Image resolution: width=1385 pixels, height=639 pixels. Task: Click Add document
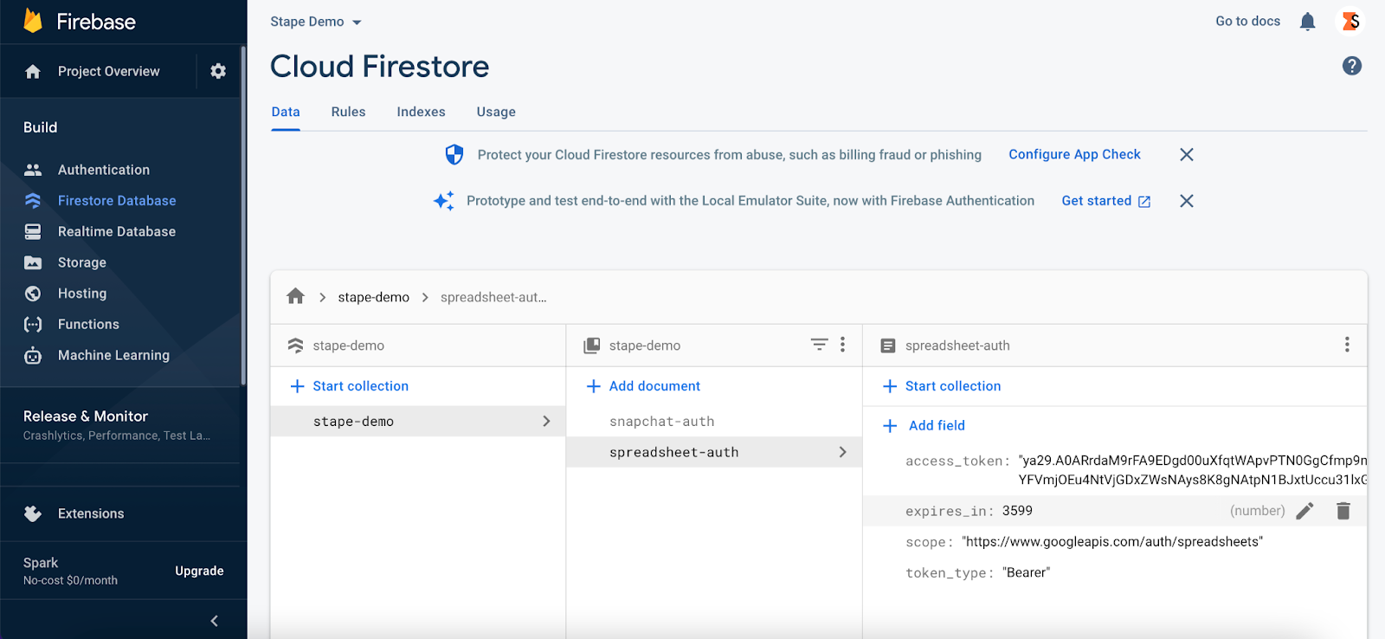coord(643,386)
